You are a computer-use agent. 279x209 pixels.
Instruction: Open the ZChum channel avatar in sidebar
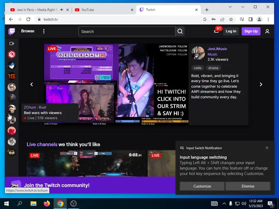(12, 109)
